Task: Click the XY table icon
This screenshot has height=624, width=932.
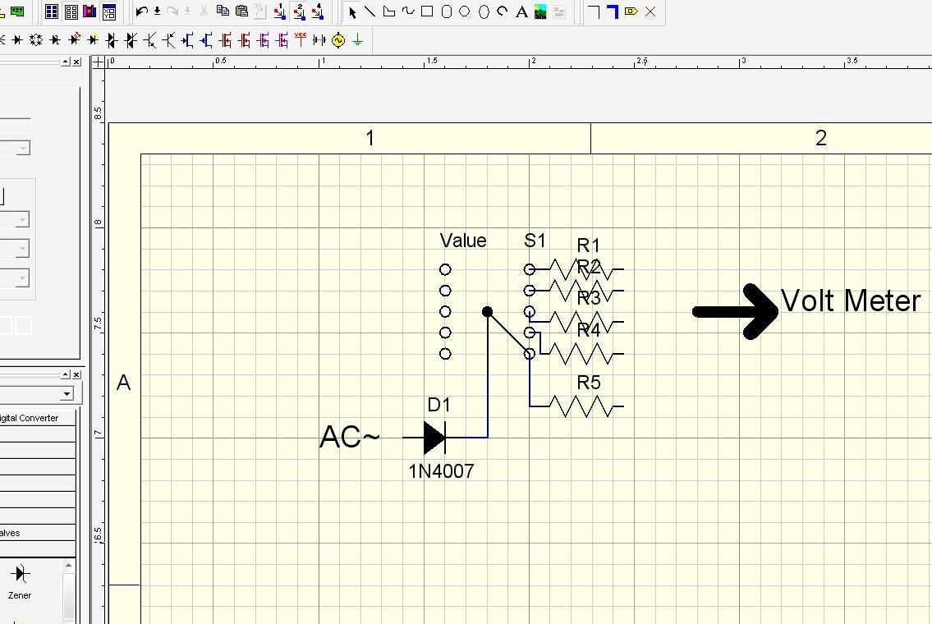Action: coord(108,11)
